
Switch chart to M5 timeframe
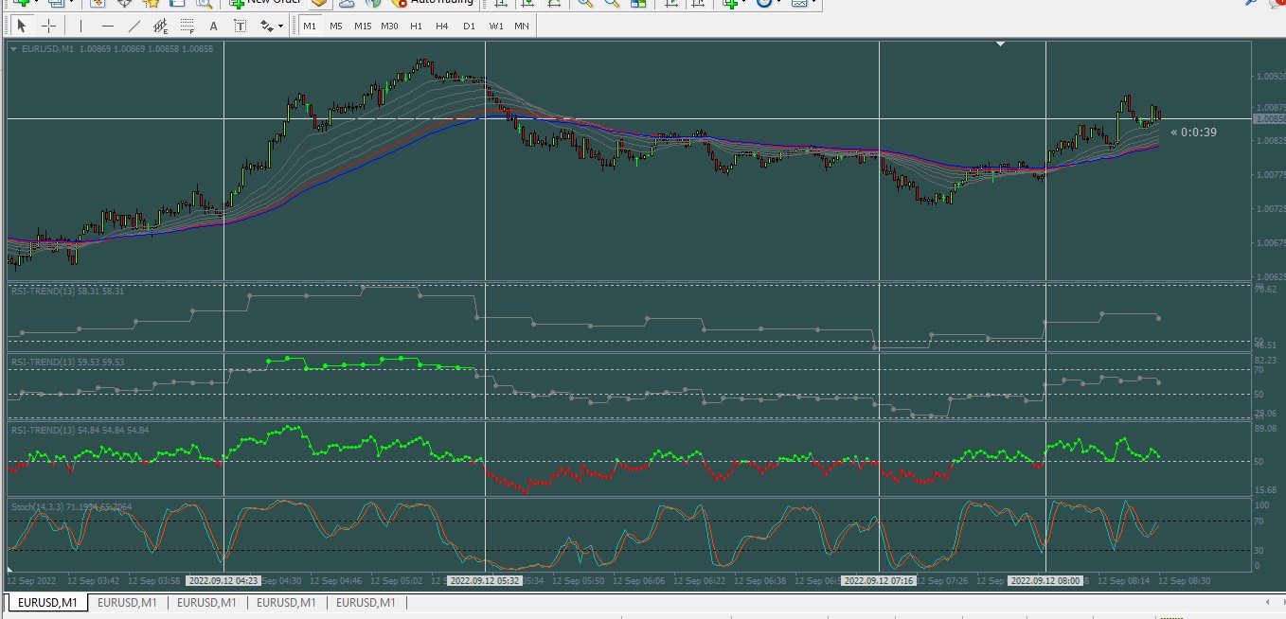pyautogui.click(x=336, y=26)
